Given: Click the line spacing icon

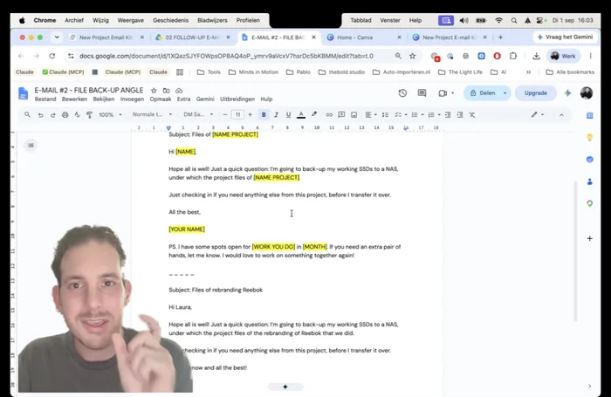Looking at the screenshot, I should pyautogui.click(x=385, y=115).
